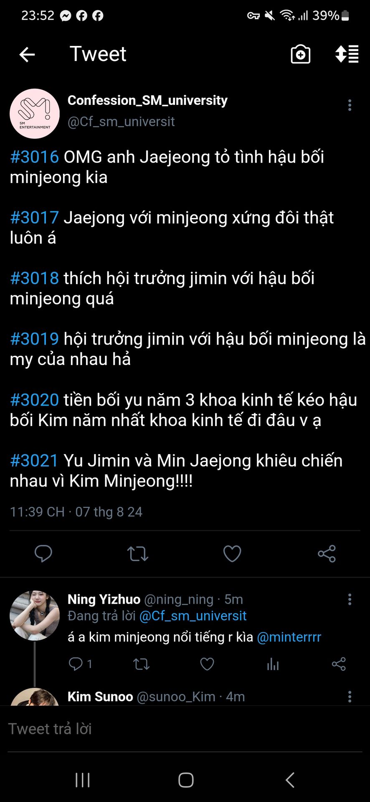
Task: Go back using the top arrow
Action: pyautogui.click(x=27, y=54)
